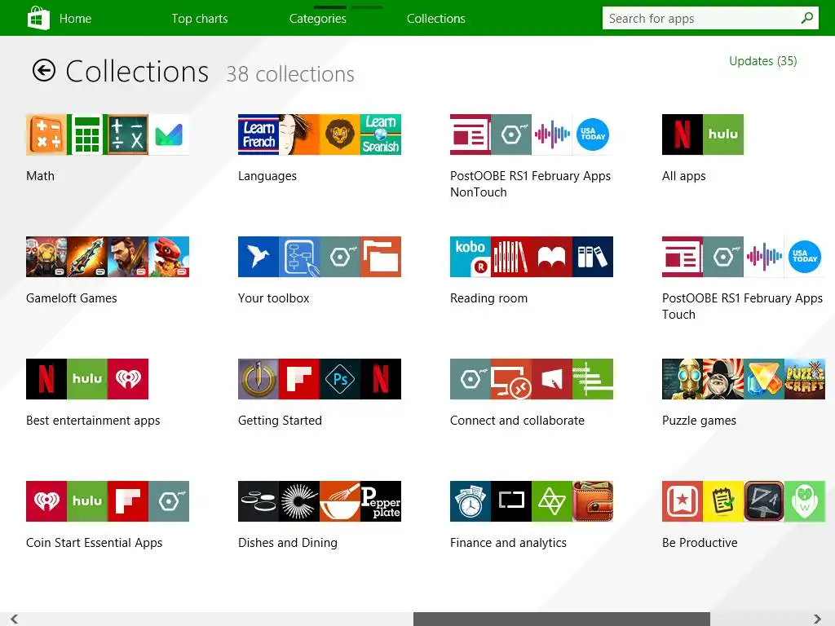Open PostOOBE RS1 February Apps Touch title
The height and width of the screenshot is (626, 835).
pos(742,306)
